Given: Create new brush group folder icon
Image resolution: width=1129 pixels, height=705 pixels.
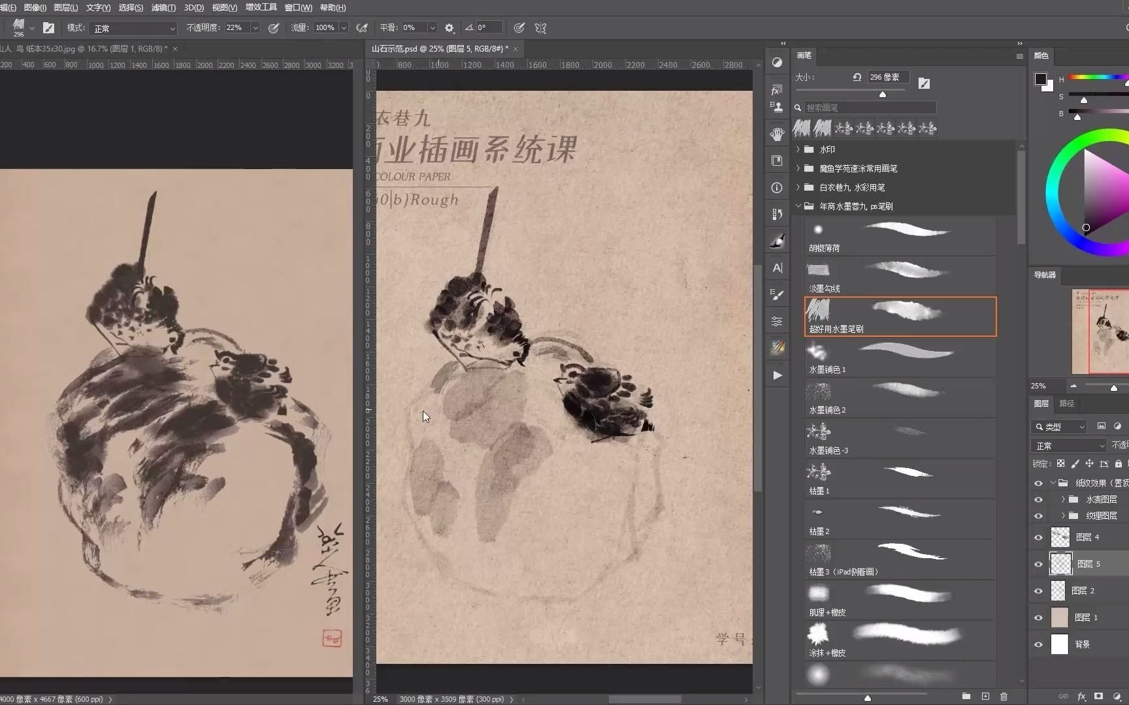Looking at the screenshot, I should (966, 697).
